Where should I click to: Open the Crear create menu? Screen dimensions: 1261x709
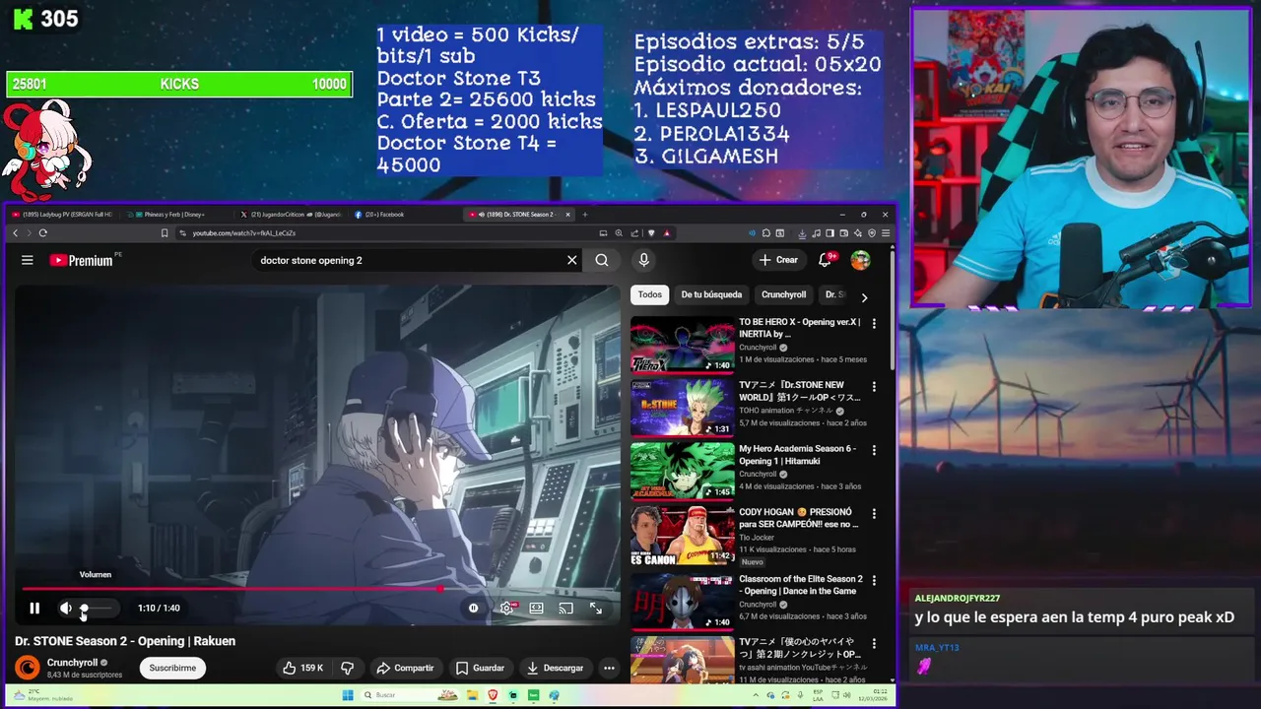[x=778, y=260]
